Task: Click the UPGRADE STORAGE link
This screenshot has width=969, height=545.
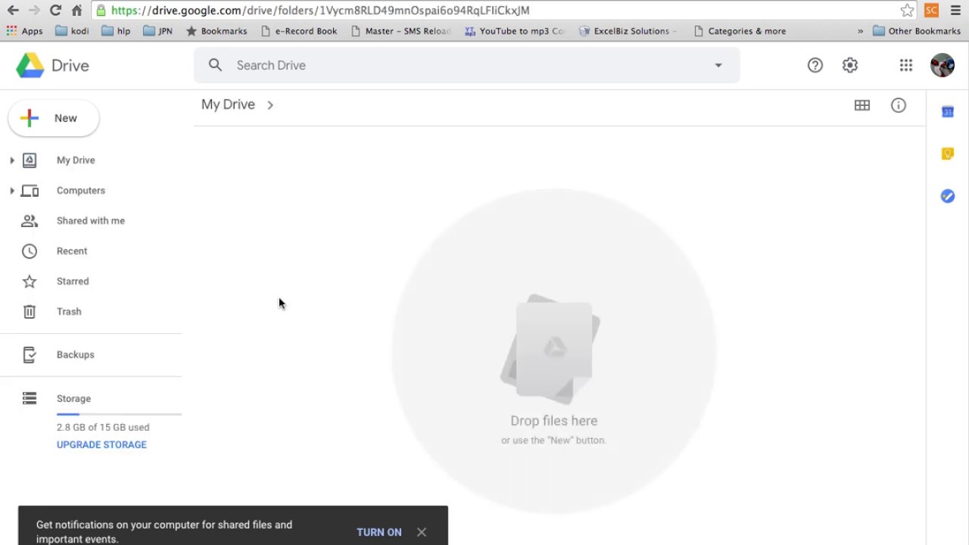Action: (x=101, y=444)
